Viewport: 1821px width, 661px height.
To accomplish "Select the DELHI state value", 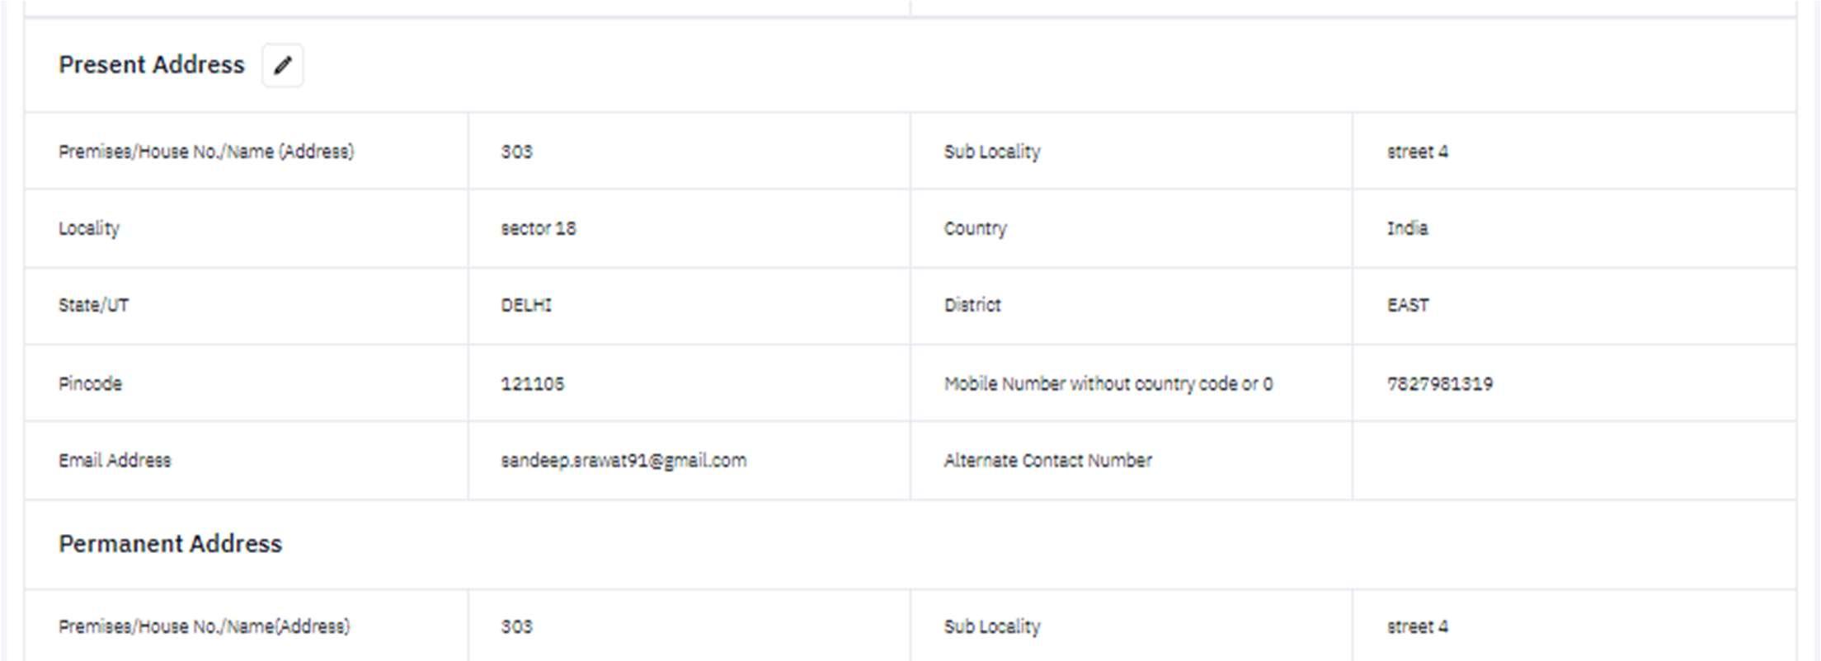I will [x=526, y=305].
